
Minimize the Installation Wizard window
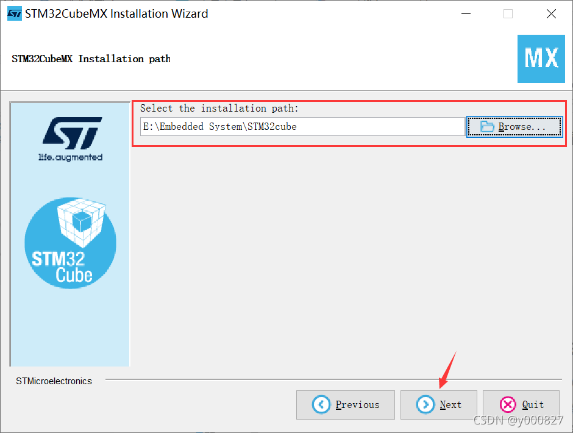tap(466, 14)
